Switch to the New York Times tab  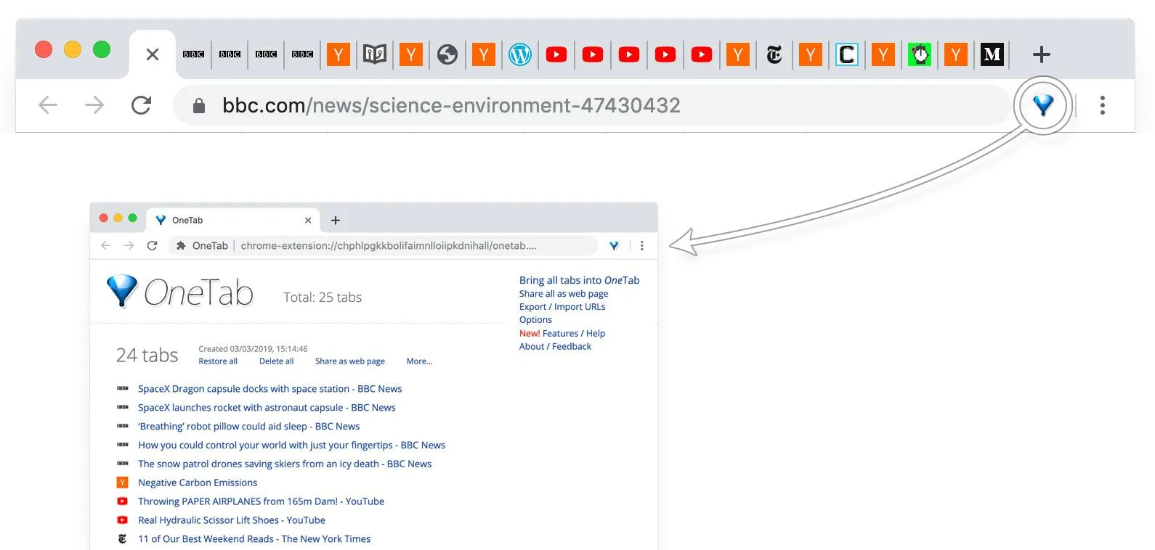tap(774, 54)
